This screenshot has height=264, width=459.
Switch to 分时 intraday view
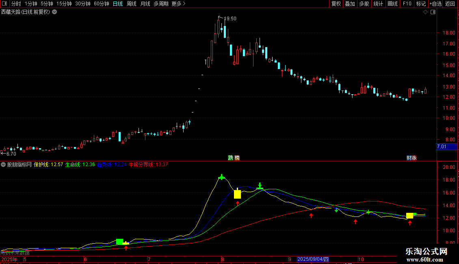(16, 4)
